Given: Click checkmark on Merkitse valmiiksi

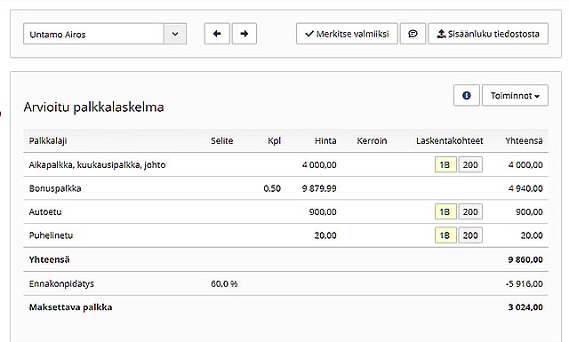Looking at the screenshot, I should click(x=309, y=34).
